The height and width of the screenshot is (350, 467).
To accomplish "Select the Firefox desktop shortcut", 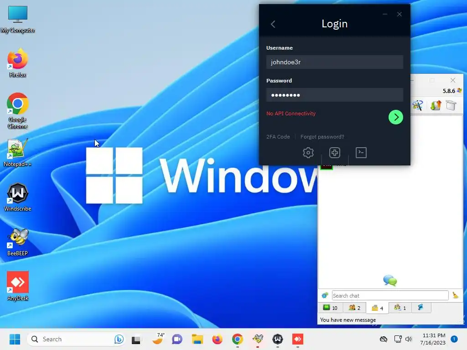I will [18, 63].
